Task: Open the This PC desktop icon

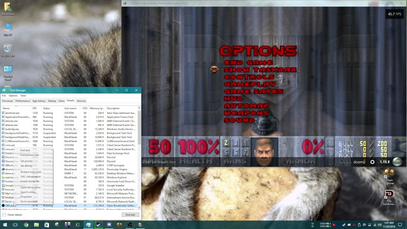Action: [8, 30]
